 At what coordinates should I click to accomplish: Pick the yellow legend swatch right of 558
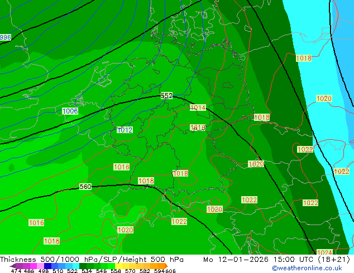click(x=118, y=266)
